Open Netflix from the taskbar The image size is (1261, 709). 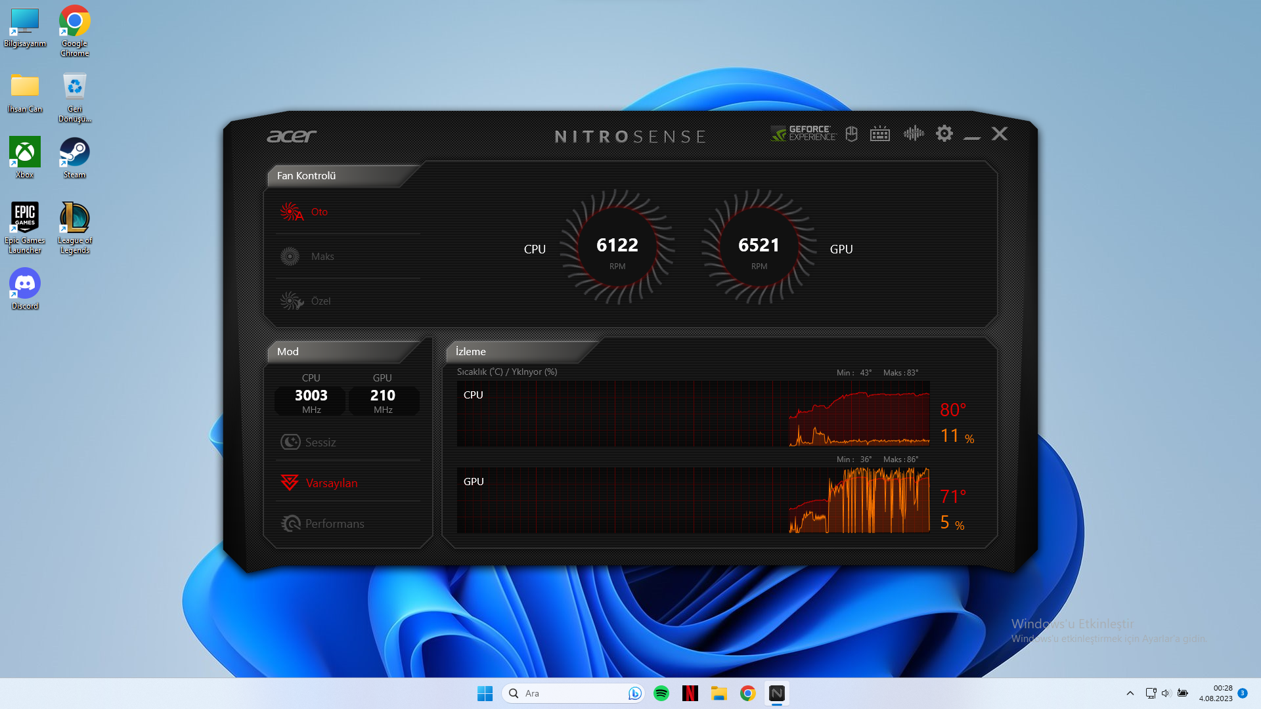[x=690, y=693]
